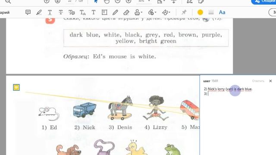Go to next page arrow
Image resolution: width=276 pixels, height=155 pixels.
pos(57,1)
